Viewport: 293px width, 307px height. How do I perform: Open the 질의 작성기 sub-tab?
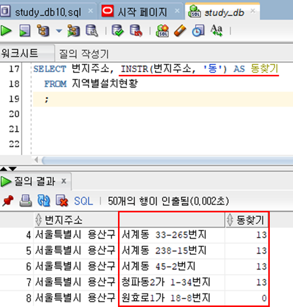tap(84, 54)
